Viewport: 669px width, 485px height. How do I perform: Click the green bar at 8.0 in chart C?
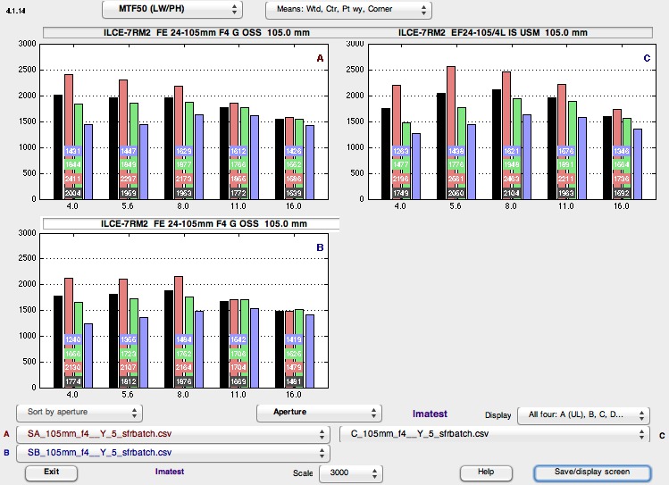point(516,148)
